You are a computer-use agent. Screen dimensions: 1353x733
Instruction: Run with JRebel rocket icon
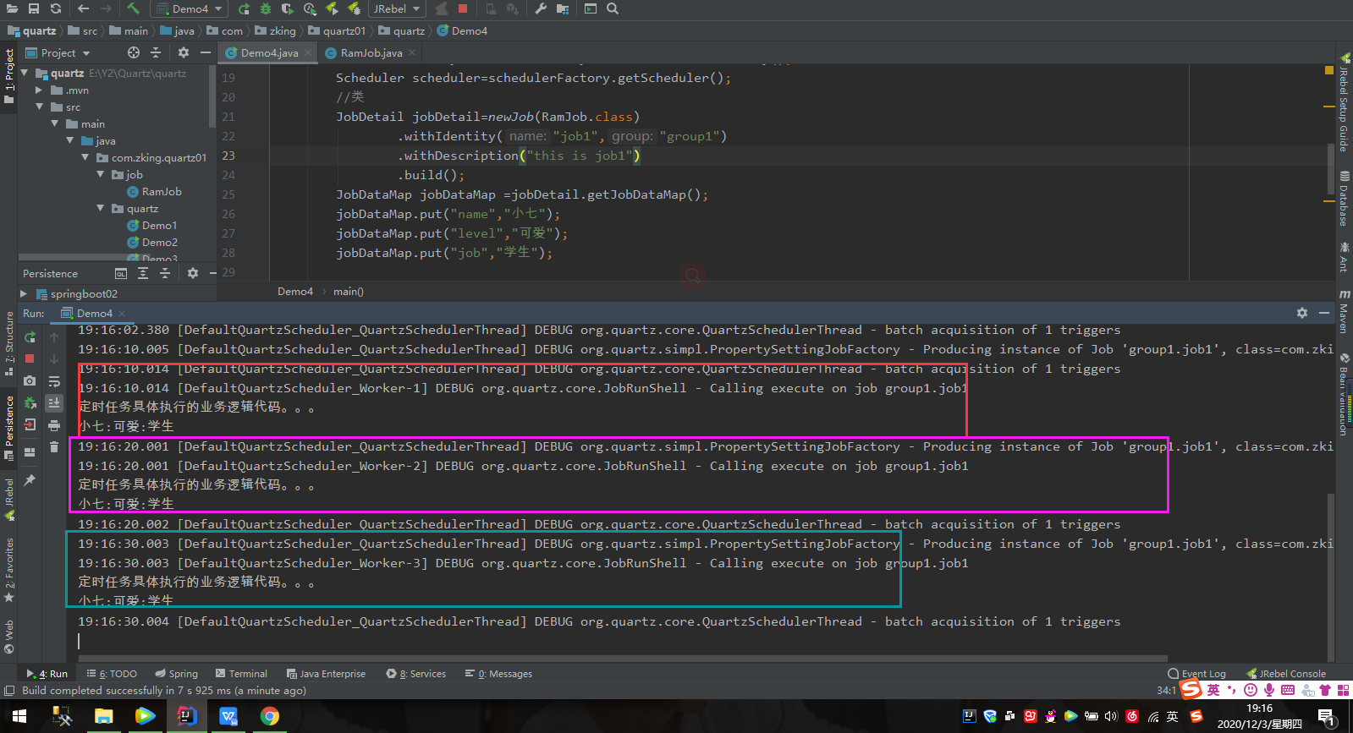coord(332,8)
